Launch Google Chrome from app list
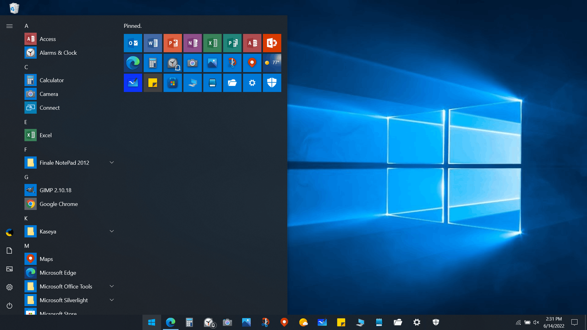587x330 pixels. [x=70, y=204]
